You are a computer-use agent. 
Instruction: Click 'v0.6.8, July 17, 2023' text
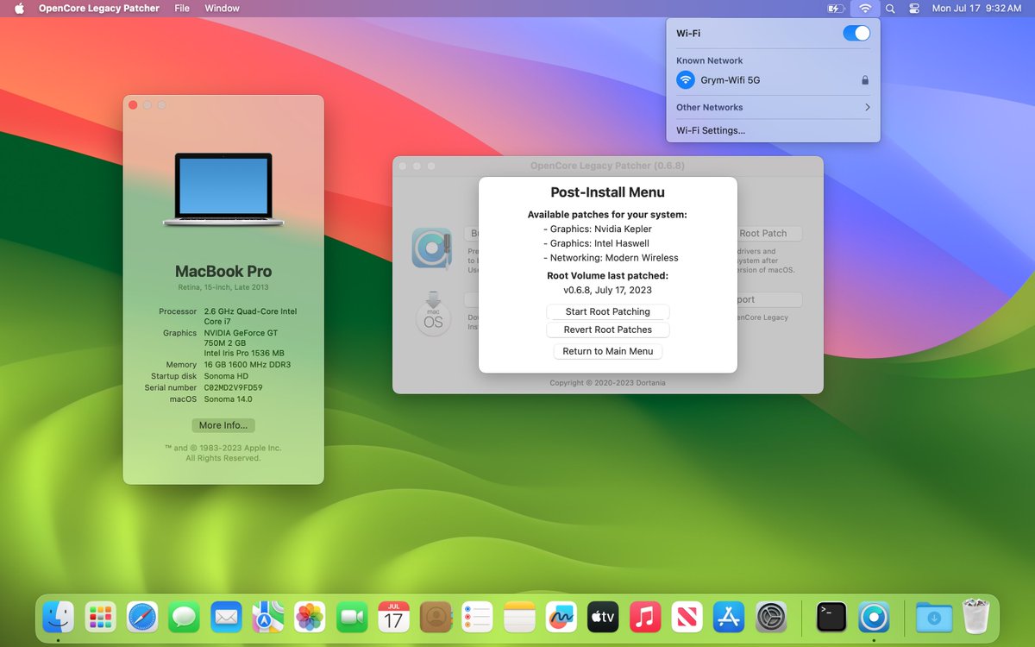pyautogui.click(x=608, y=291)
